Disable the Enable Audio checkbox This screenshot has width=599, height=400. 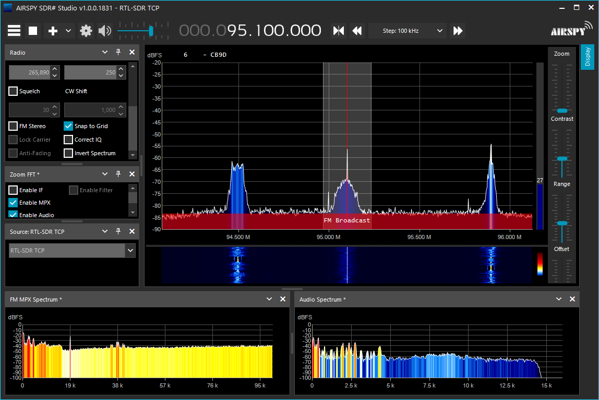[13, 214]
